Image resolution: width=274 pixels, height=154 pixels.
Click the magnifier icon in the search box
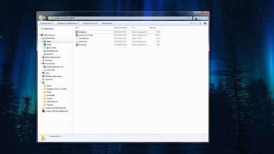206,18
